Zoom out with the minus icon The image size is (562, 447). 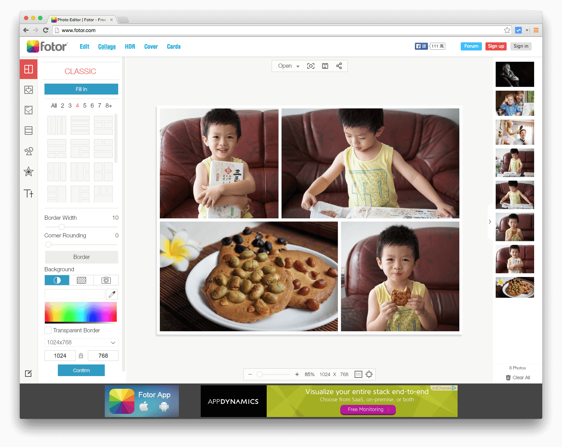pos(250,374)
